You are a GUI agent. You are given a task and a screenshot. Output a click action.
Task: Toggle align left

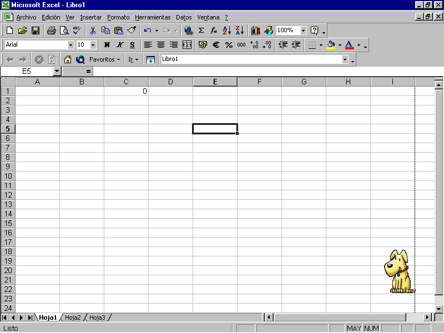pyautogui.click(x=148, y=45)
